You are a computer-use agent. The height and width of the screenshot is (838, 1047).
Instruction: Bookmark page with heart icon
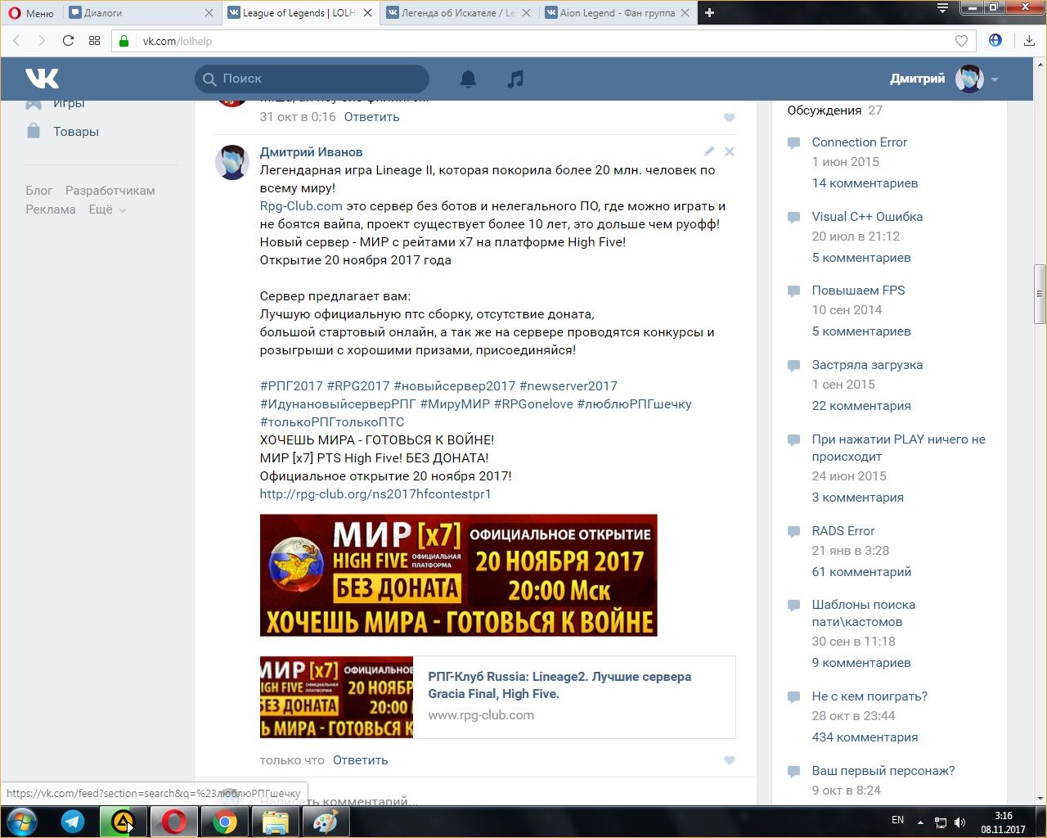961,41
